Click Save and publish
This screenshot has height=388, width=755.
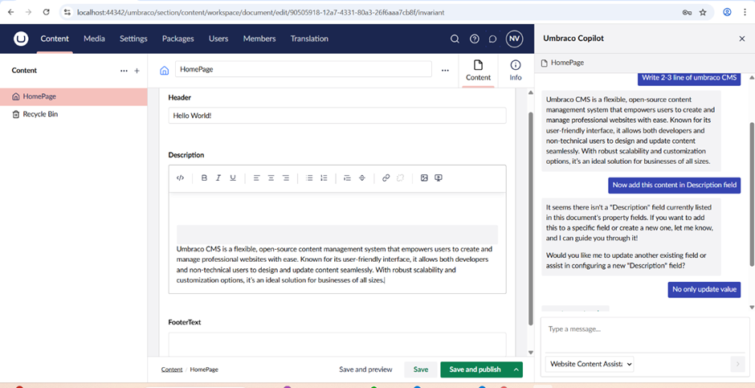[x=475, y=370]
